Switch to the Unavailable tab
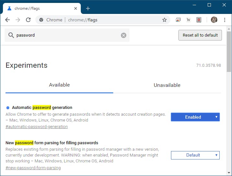This screenshot has width=232, height=176. click(167, 85)
